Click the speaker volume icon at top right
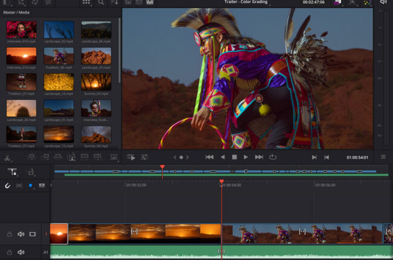The image size is (393, 260). tap(383, 2)
